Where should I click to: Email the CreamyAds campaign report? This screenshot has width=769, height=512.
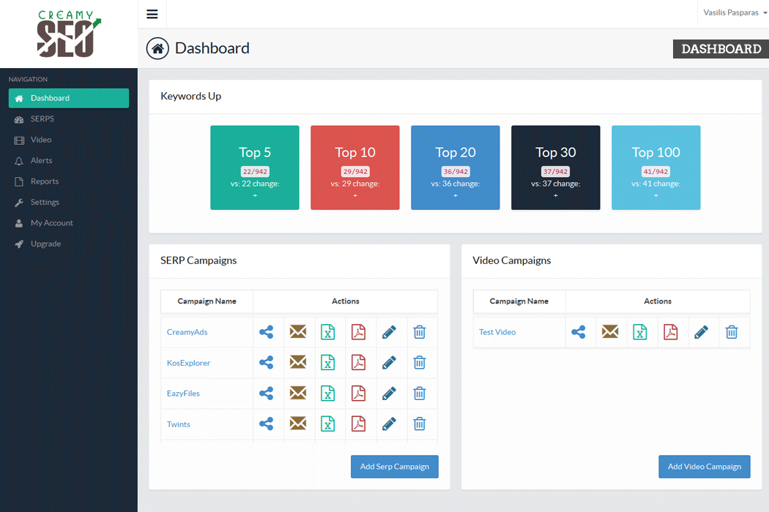tap(297, 331)
